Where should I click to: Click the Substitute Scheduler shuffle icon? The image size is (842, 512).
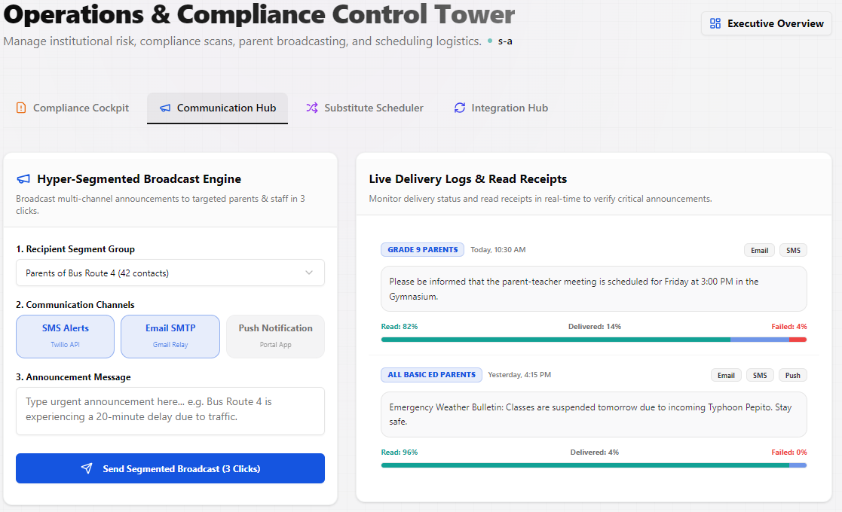point(312,108)
